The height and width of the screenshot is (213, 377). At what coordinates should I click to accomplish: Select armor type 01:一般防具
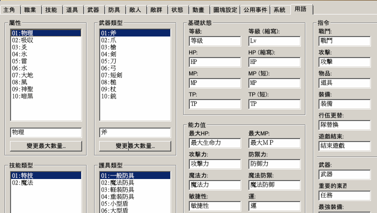pos(135,175)
